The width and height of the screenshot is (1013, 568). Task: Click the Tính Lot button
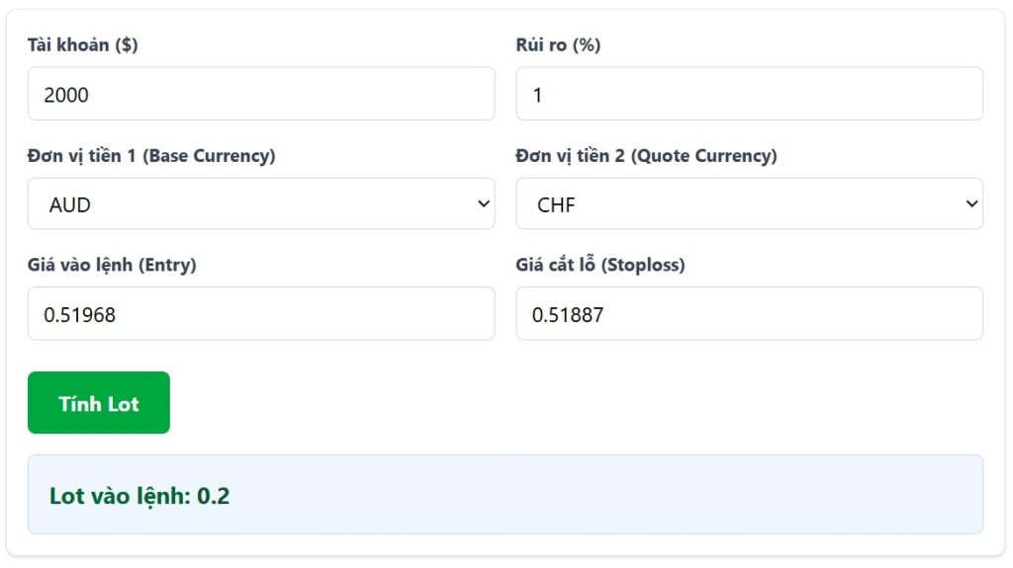coord(99,403)
